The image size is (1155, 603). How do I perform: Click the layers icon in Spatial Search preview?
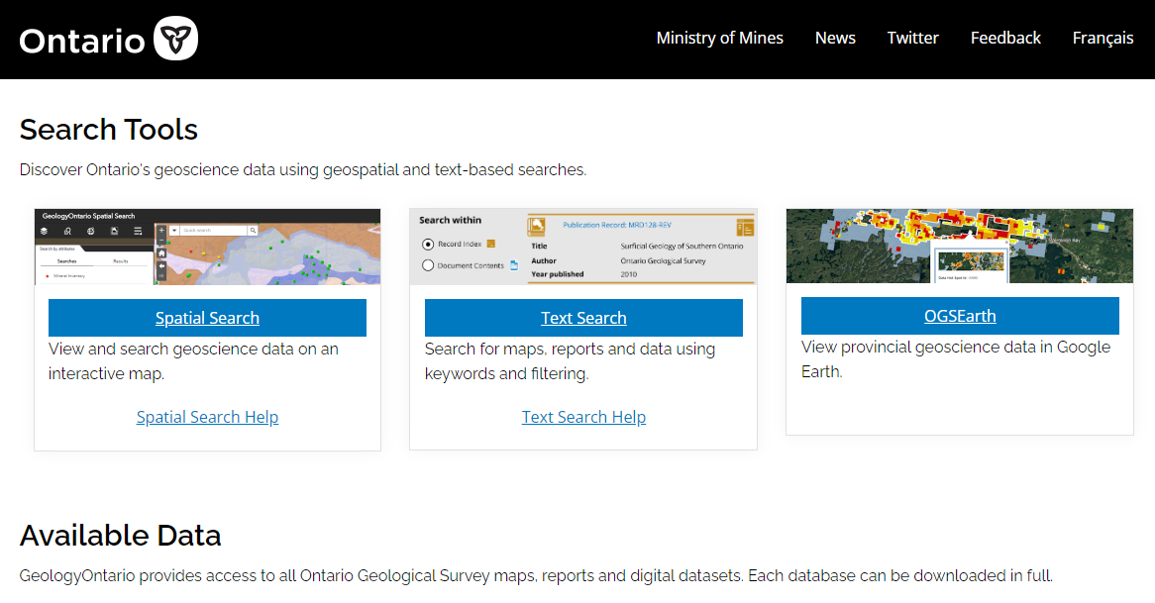44,231
